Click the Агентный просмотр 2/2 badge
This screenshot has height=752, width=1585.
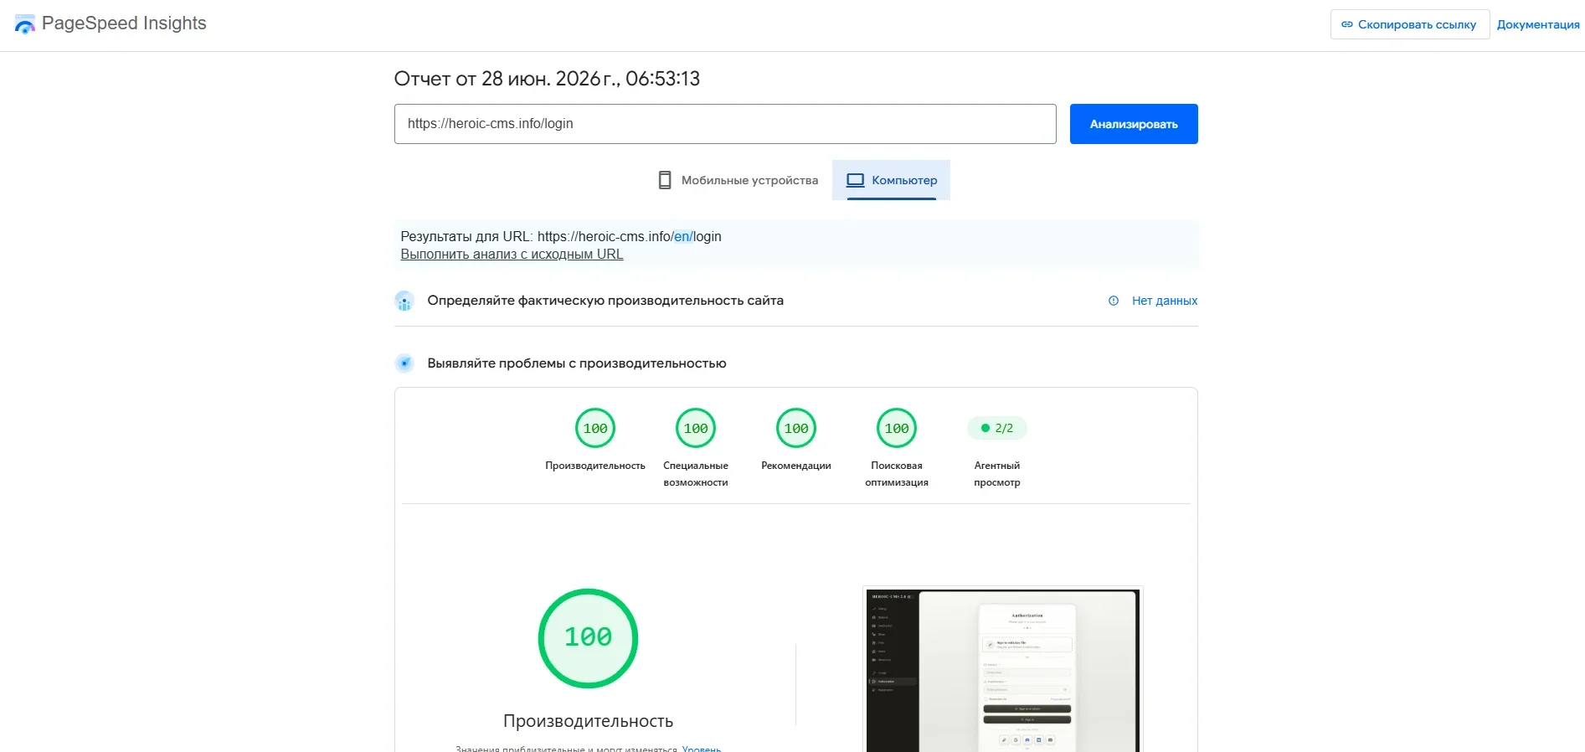click(997, 428)
